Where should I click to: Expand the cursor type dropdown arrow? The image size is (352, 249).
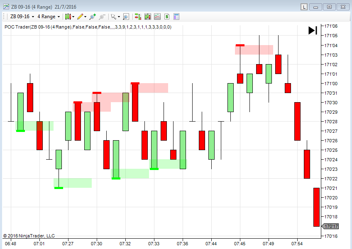[x=119, y=17]
